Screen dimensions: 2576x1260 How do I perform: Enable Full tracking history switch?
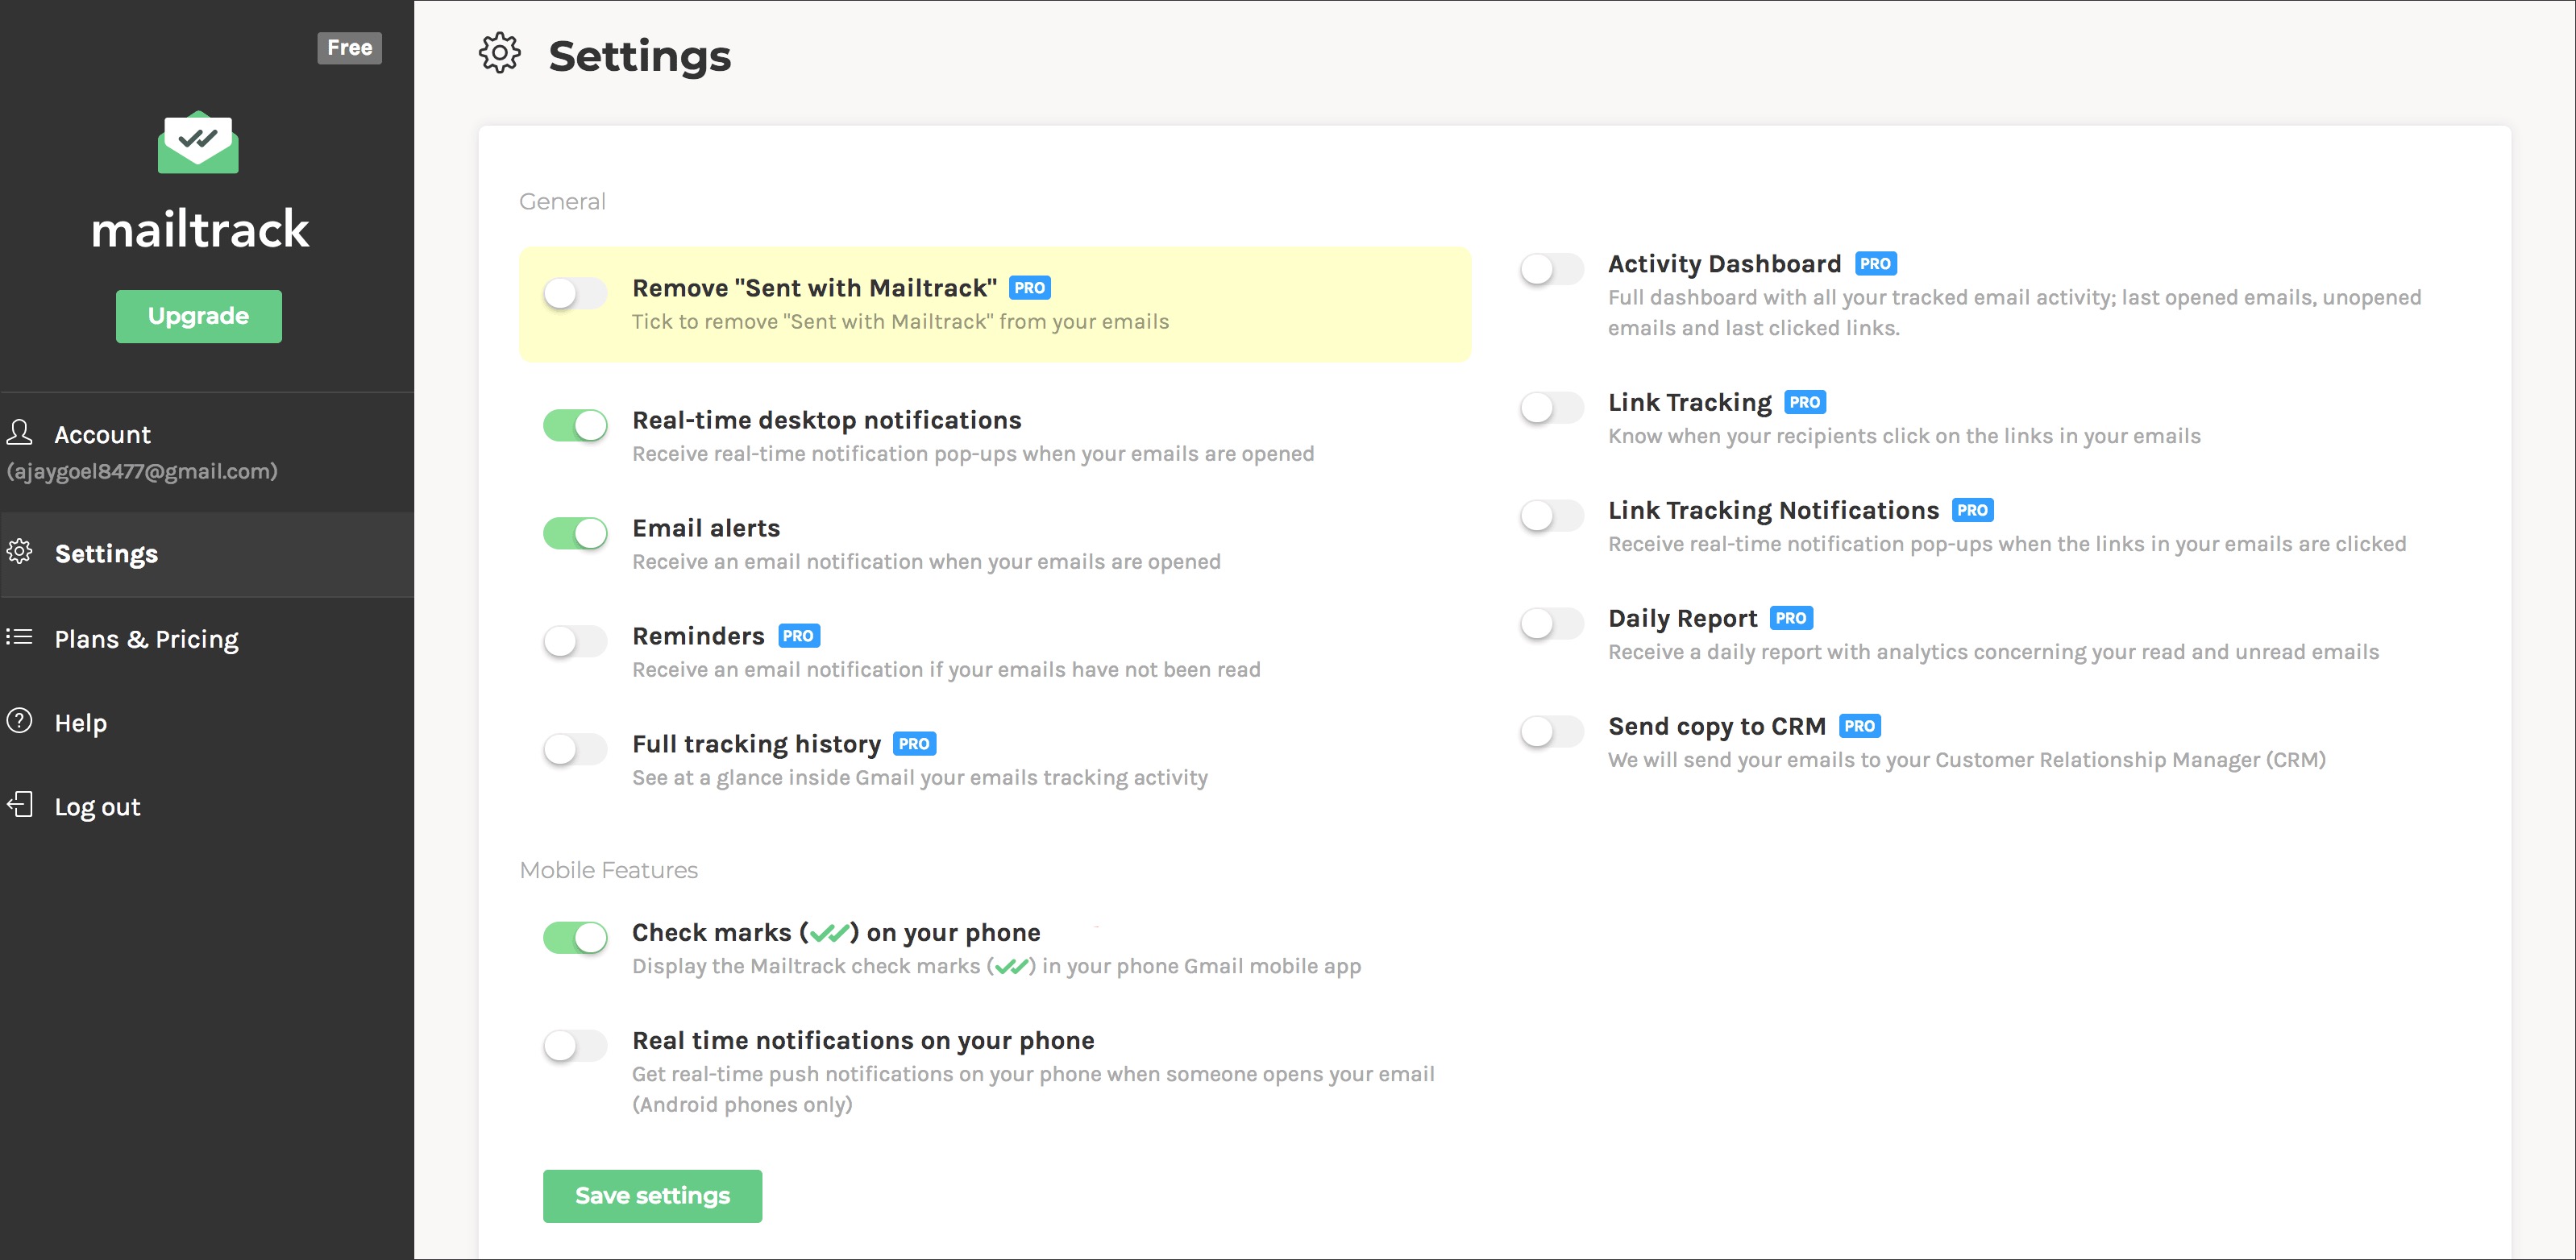click(x=575, y=749)
